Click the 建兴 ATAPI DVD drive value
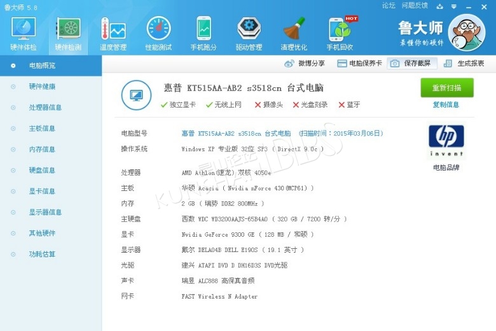 click(235, 265)
